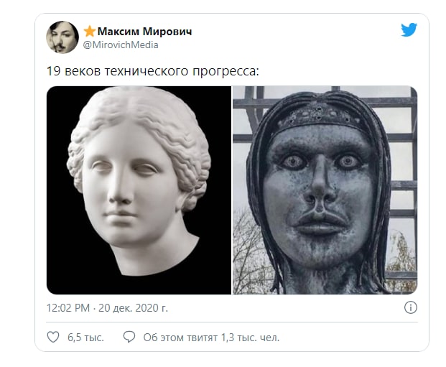
Task: Click the heart like icon
Action: coord(53,337)
